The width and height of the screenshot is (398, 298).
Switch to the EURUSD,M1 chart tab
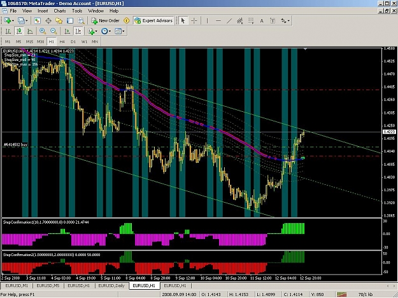[x=17, y=285]
